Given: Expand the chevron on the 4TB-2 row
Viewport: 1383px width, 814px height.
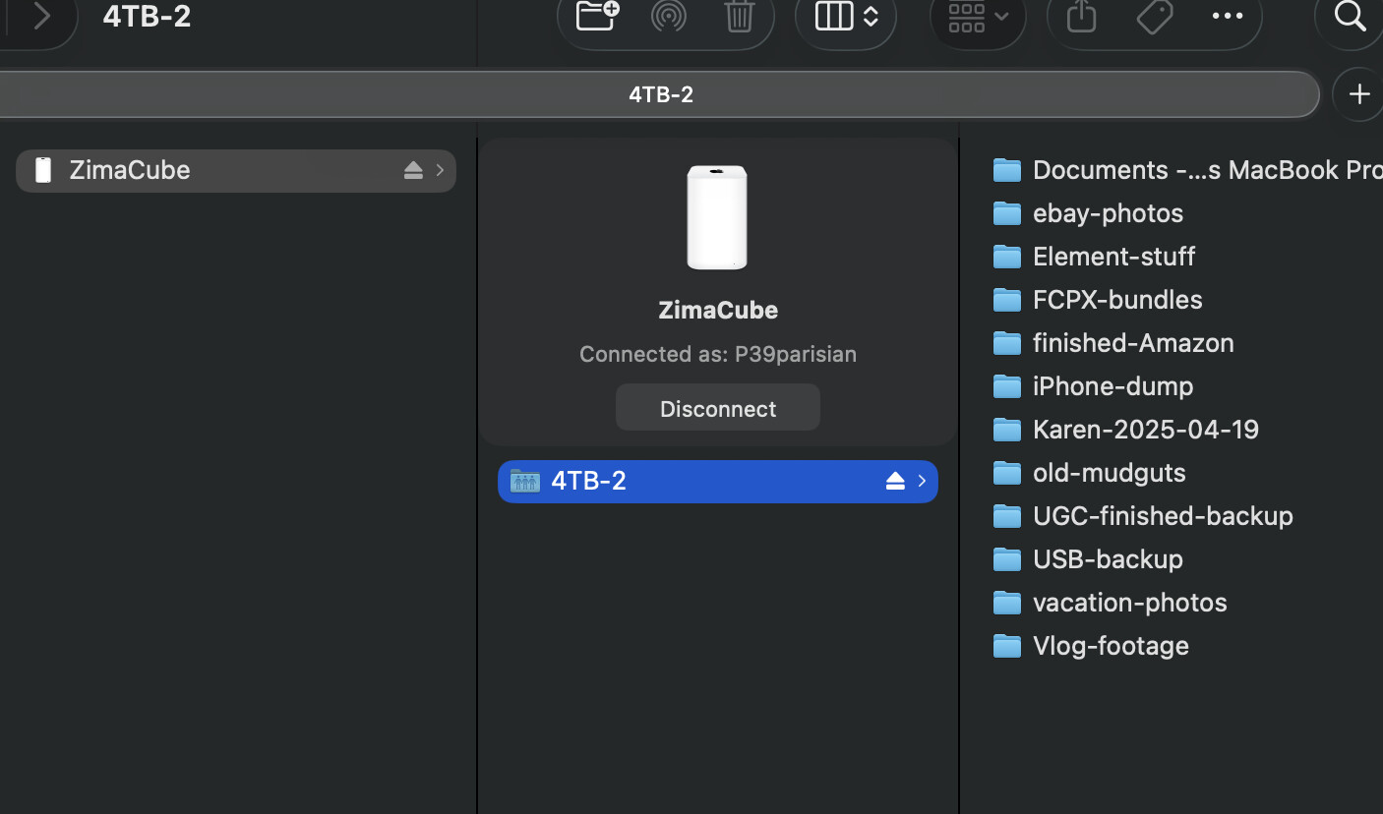Looking at the screenshot, I should (x=922, y=481).
